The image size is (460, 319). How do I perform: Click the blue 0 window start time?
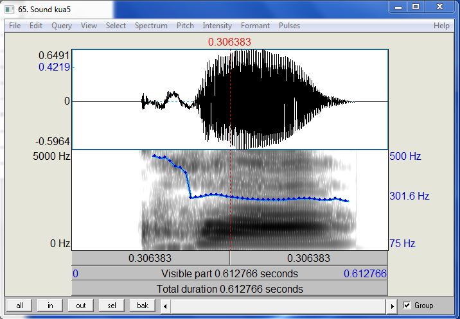(75, 273)
